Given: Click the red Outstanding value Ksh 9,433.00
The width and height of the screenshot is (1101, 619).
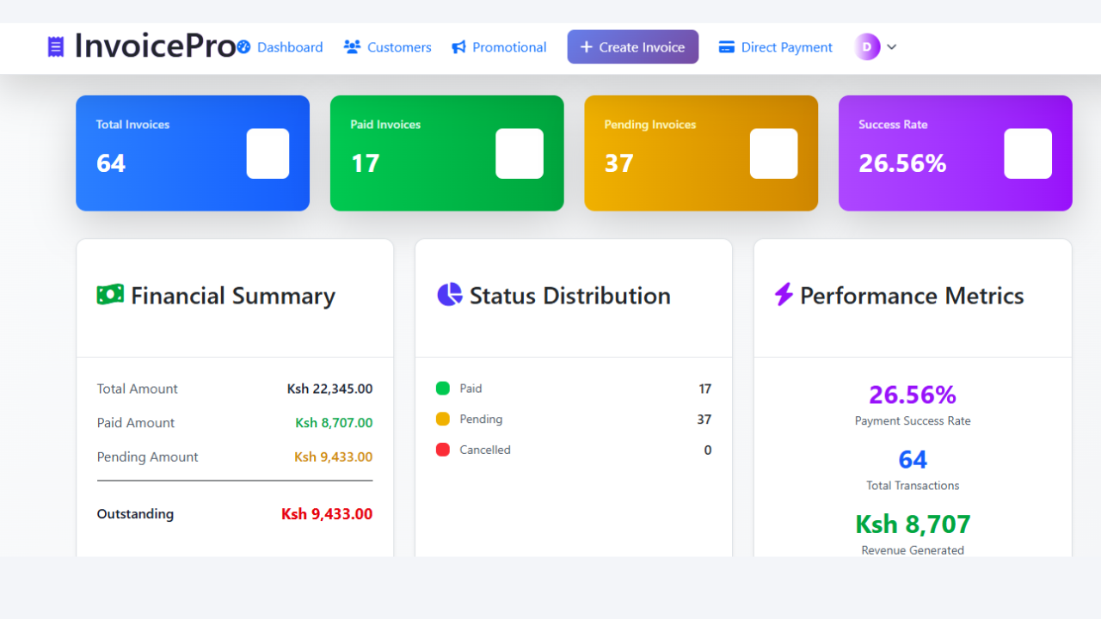Looking at the screenshot, I should (327, 514).
